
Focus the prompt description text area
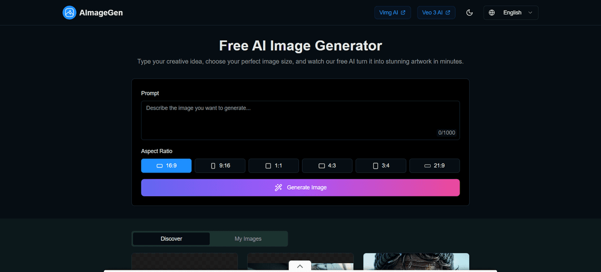(x=300, y=119)
